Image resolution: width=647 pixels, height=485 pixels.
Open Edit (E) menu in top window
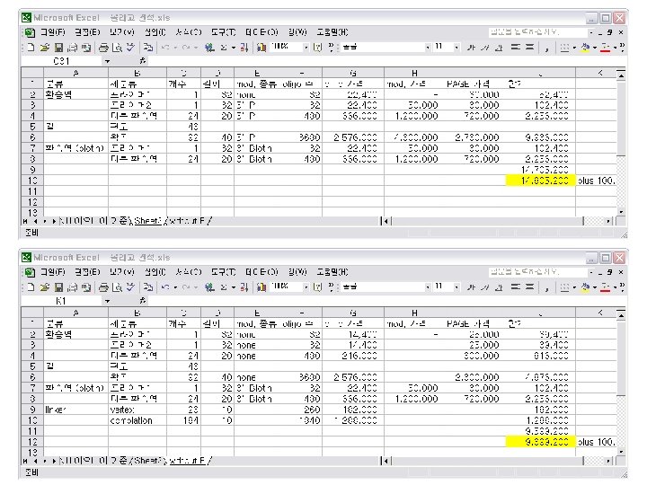(x=87, y=32)
